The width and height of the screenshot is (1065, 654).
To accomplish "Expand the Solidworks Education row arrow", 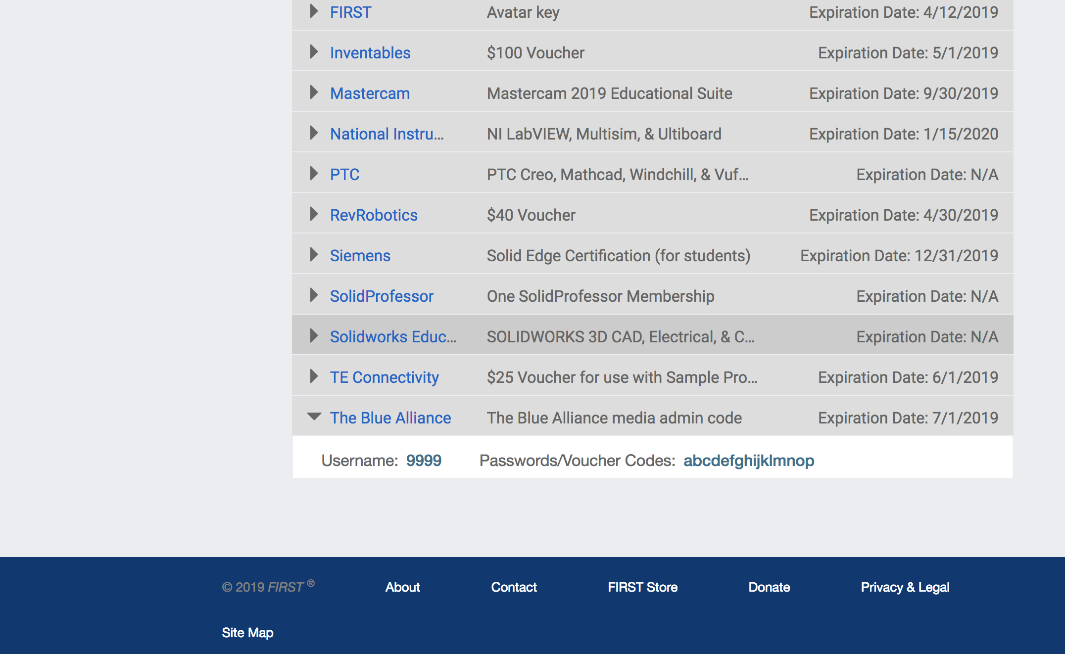I will click(313, 336).
